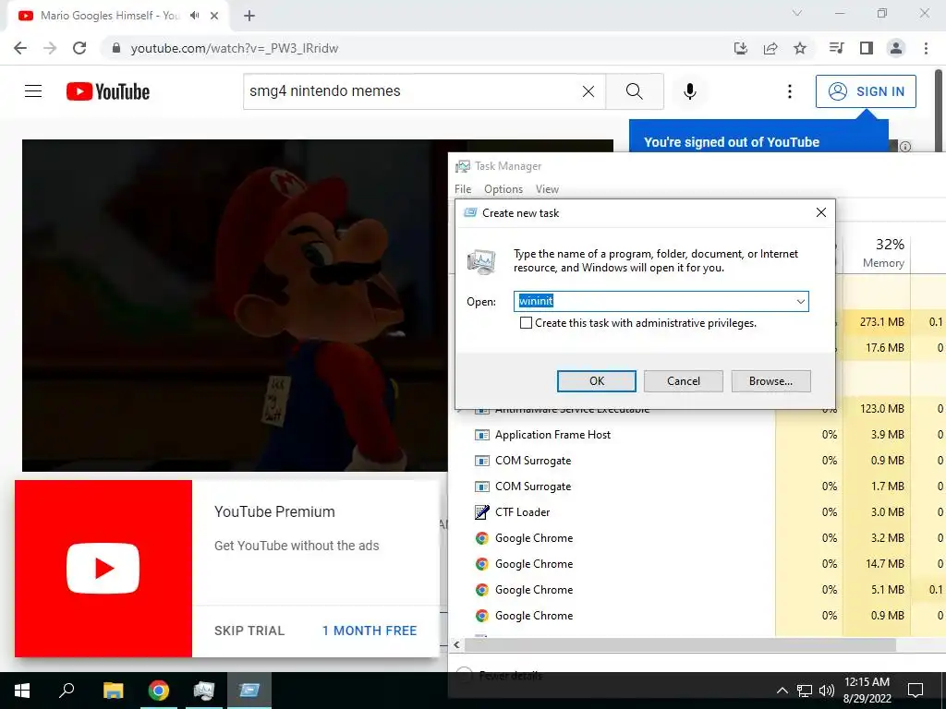Open volume icon in system tray
The height and width of the screenshot is (709, 946).
pyautogui.click(x=827, y=691)
